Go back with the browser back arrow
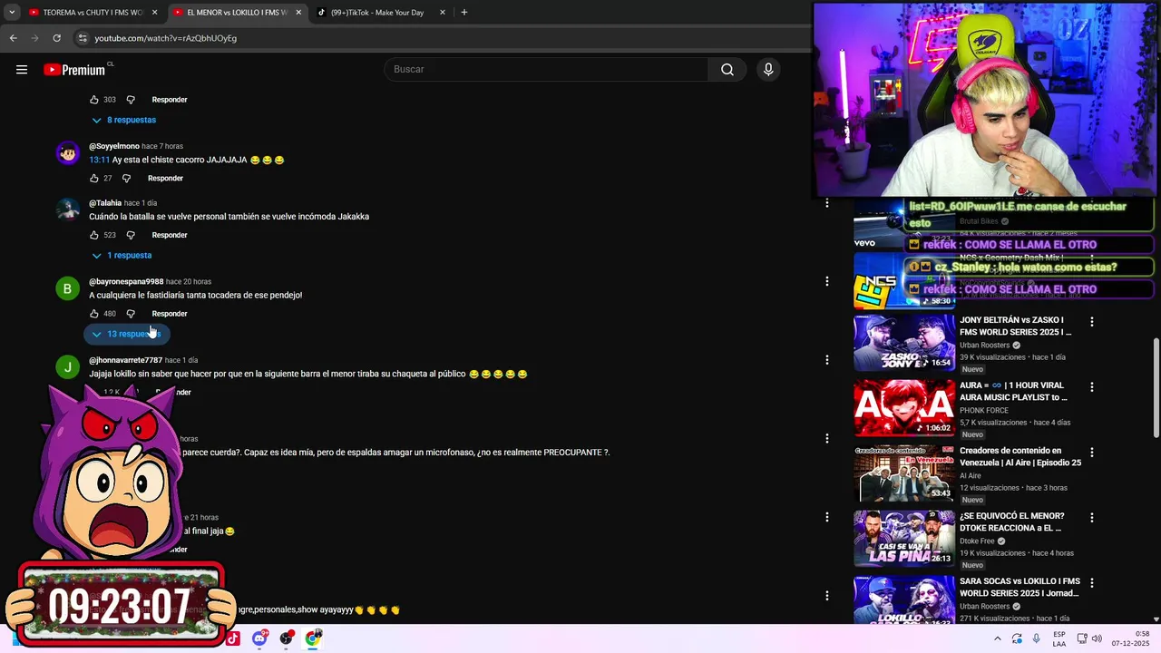The width and height of the screenshot is (1161, 653). (14, 38)
